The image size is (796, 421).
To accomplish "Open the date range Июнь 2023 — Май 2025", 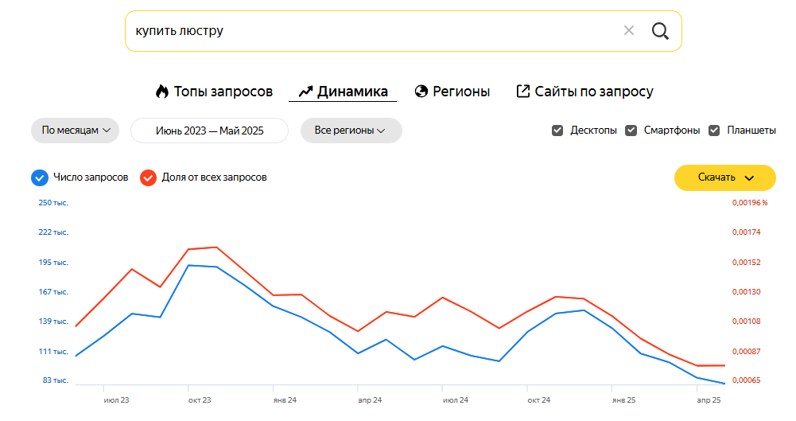I will 209,131.
